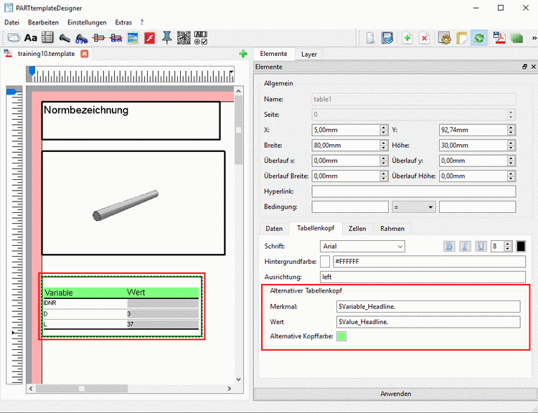Toggle italic font style
538x413 pixels.
(x=465, y=246)
